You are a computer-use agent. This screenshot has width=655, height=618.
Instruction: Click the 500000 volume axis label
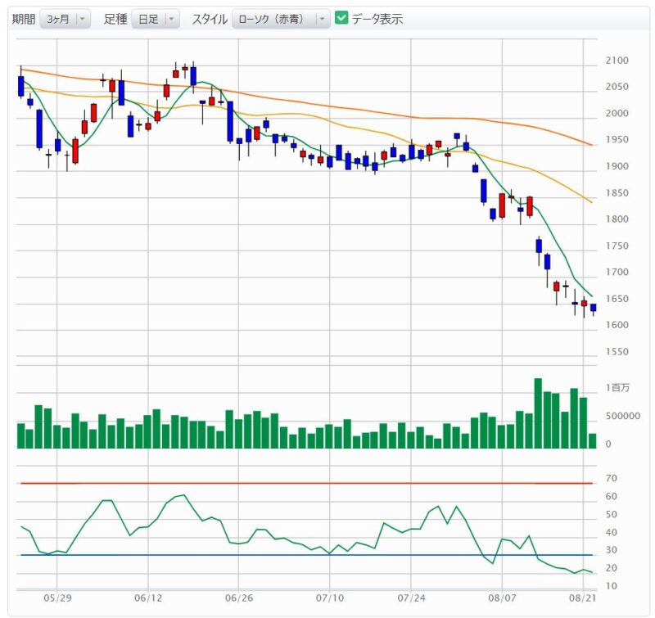[x=623, y=416]
